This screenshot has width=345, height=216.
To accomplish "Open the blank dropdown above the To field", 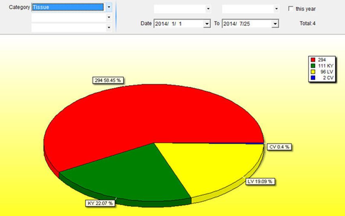I will click(x=276, y=9).
